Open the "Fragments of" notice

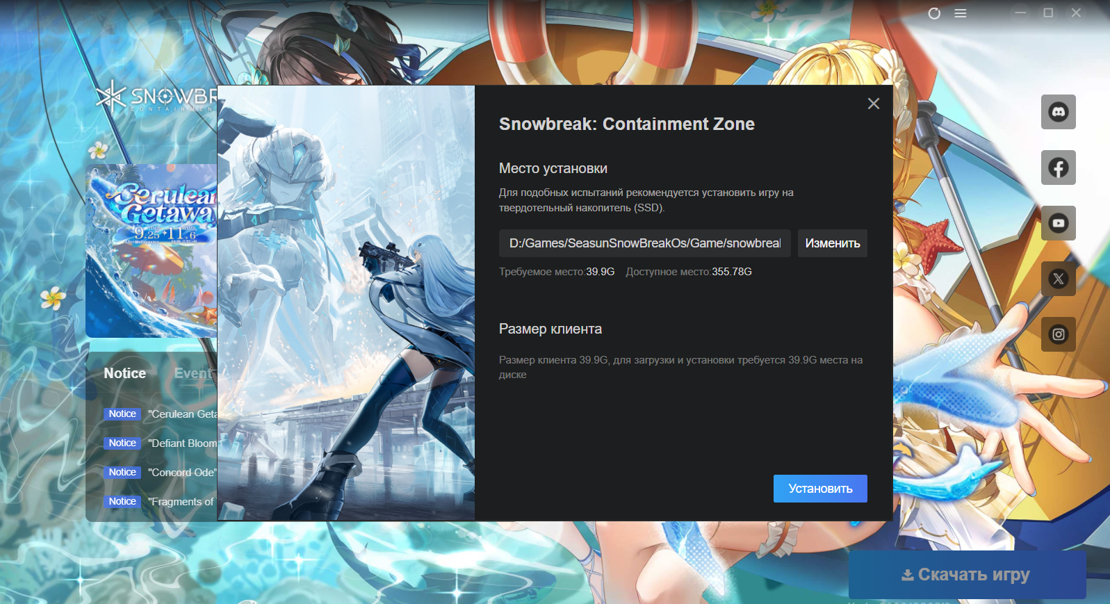[x=161, y=501]
